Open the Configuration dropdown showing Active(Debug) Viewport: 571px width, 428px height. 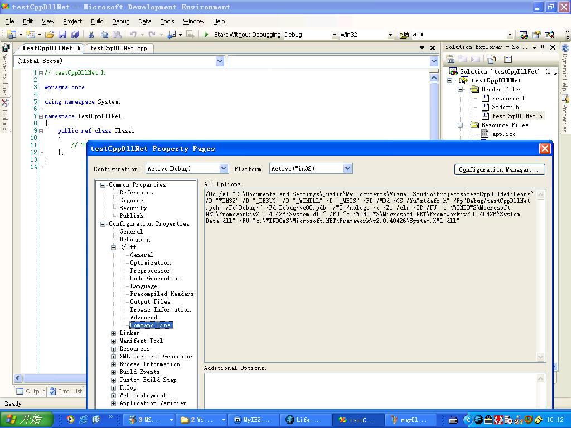(x=224, y=168)
